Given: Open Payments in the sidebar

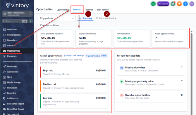Looking at the screenshot, I should tap(10, 56).
